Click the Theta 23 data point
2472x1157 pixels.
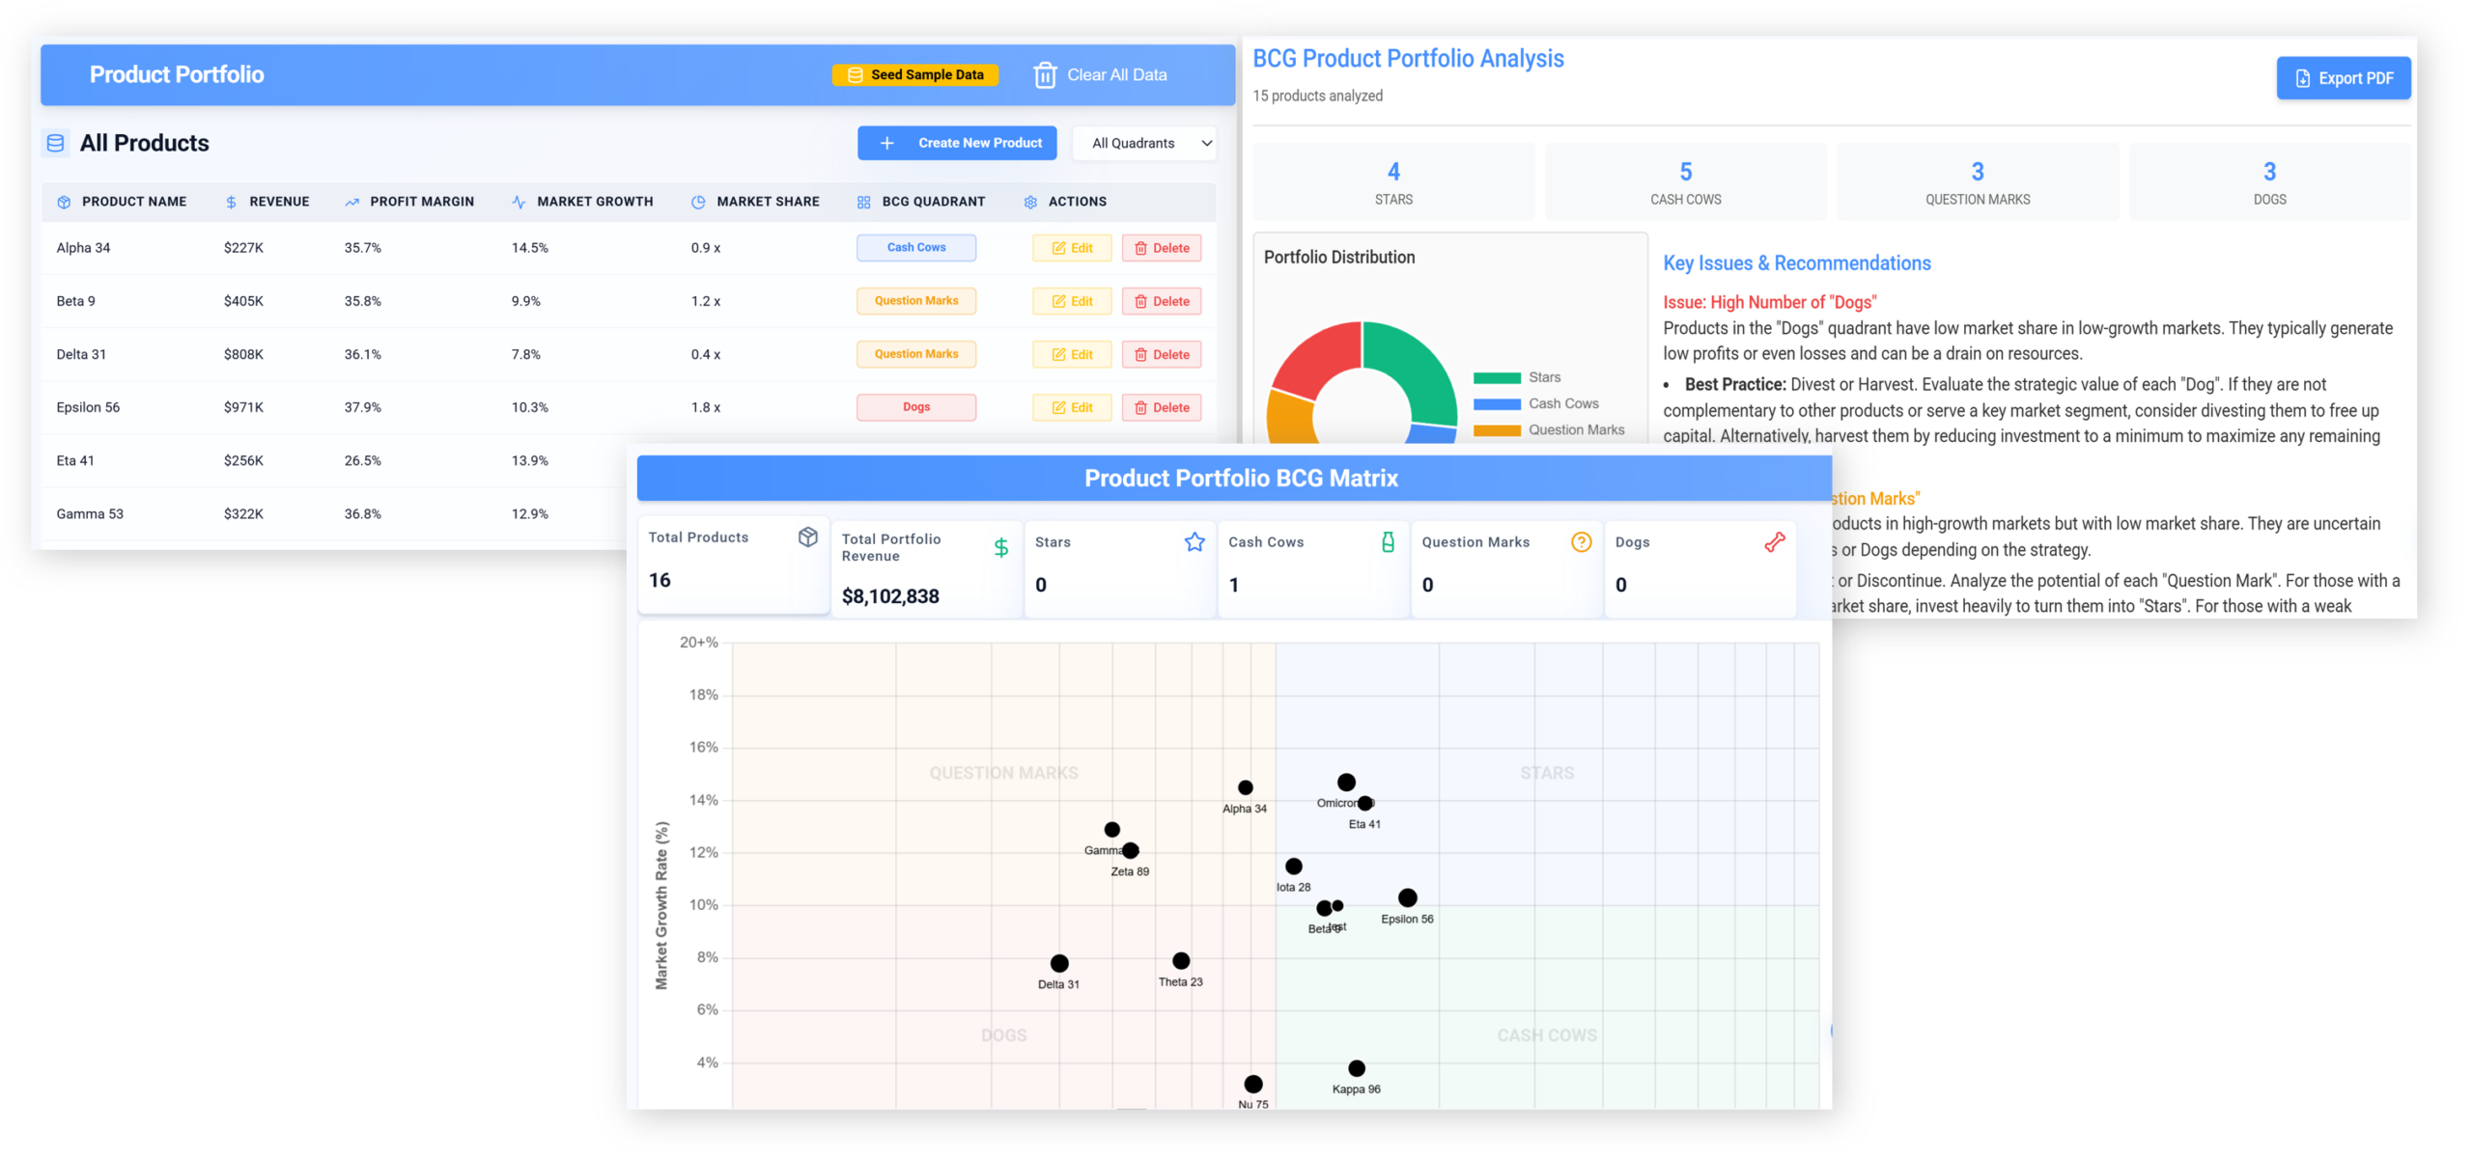click(1180, 961)
